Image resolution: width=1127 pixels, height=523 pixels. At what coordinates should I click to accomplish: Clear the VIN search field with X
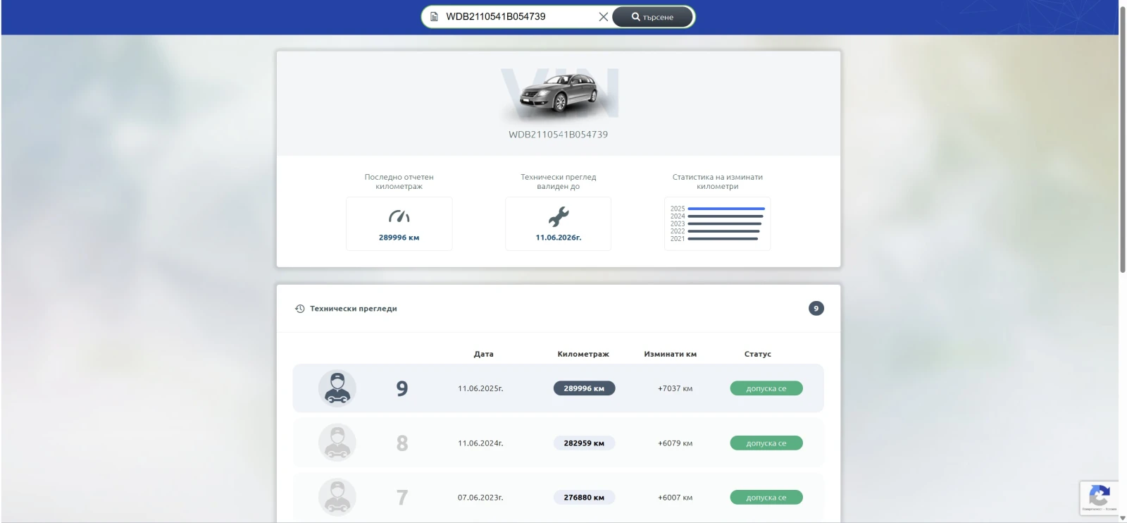pos(603,17)
